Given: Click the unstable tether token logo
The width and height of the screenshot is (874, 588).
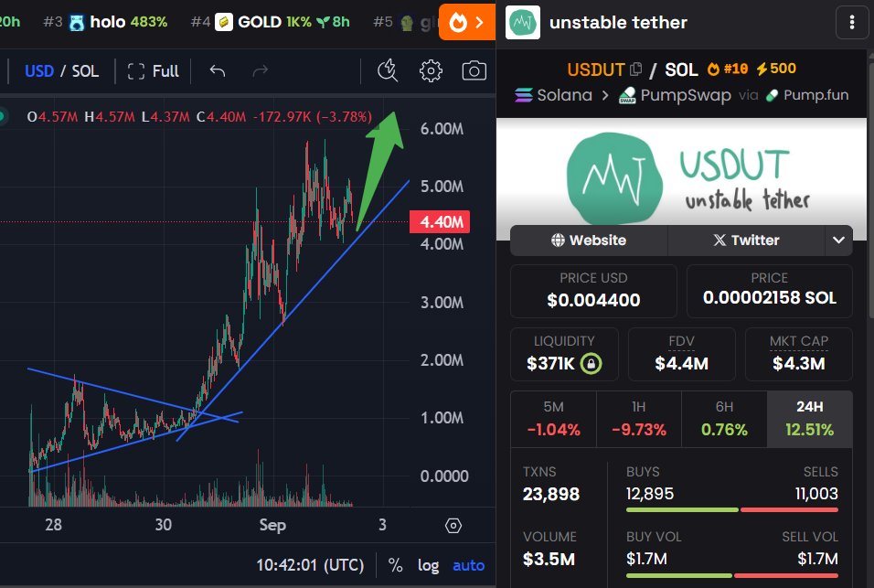Looking at the screenshot, I should pyautogui.click(x=523, y=22).
